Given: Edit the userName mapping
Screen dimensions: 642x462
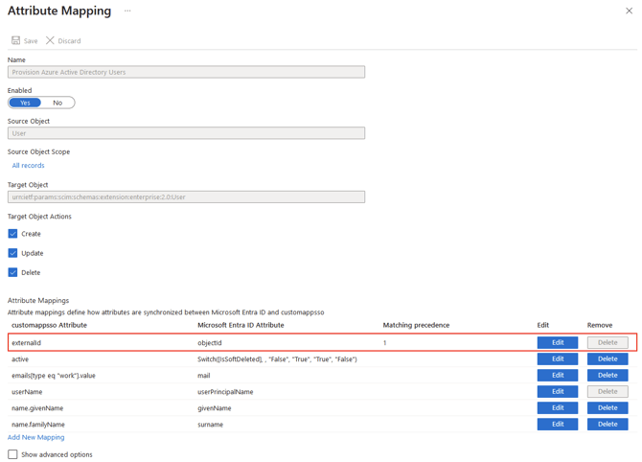Looking at the screenshot, I should (557, 391).
